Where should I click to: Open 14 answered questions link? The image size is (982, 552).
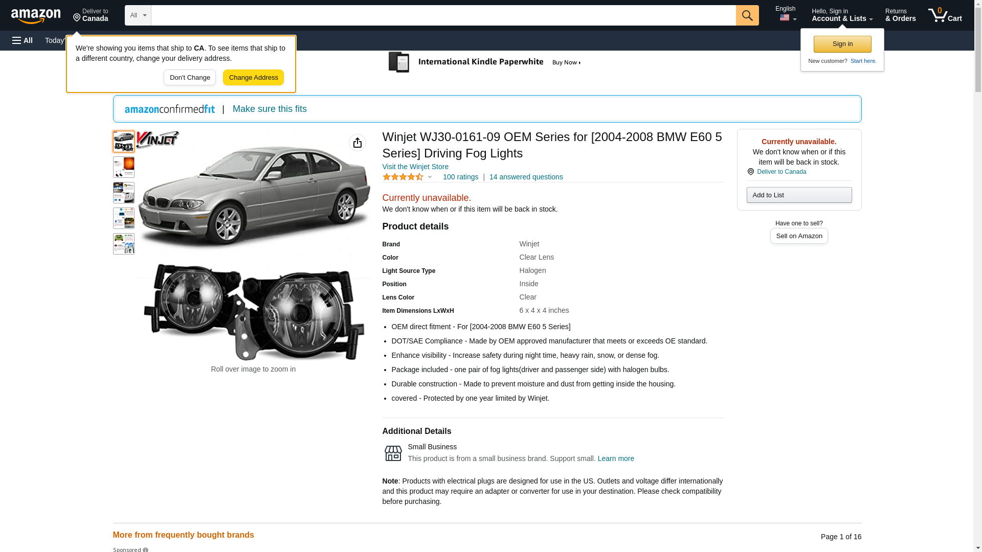click(x=526, y=177)
